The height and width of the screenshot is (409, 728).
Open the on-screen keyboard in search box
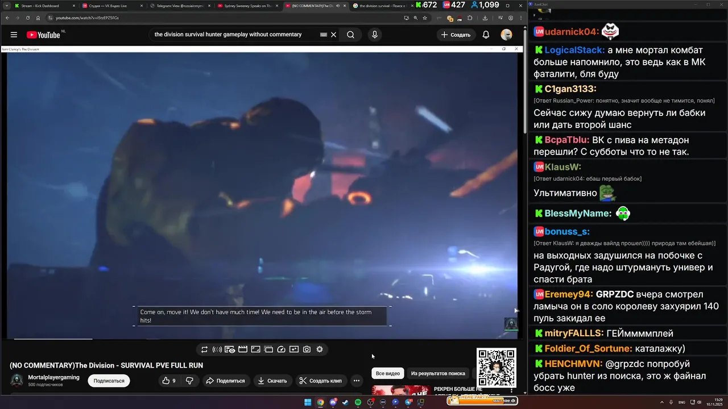(x=323, y=35)
